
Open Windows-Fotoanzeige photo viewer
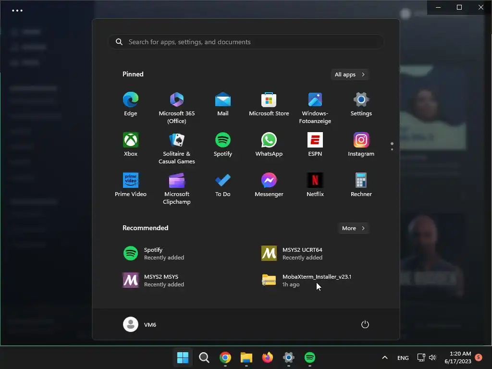315,108
